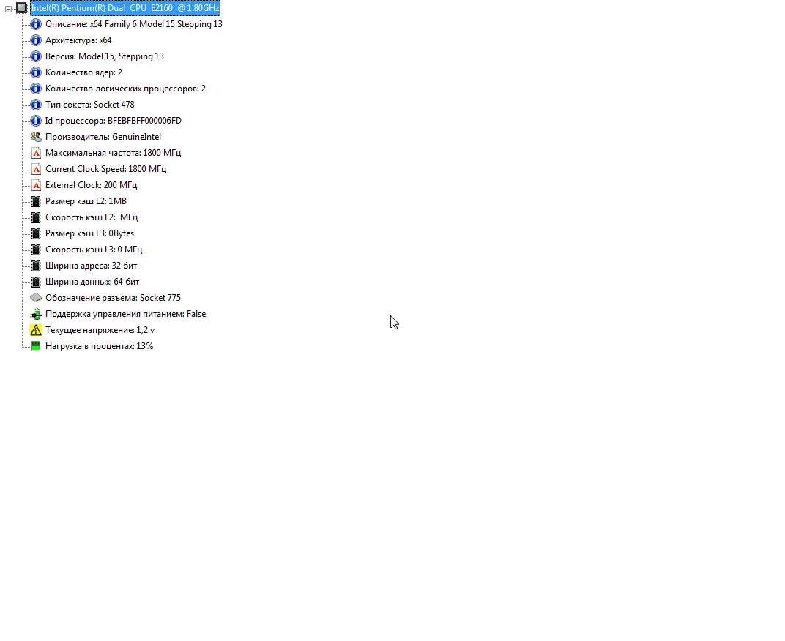The height and width of the screenshot is (641, 785).
Task: Click power plug icon beside Поддержка управления питанием
Action: 36,314
